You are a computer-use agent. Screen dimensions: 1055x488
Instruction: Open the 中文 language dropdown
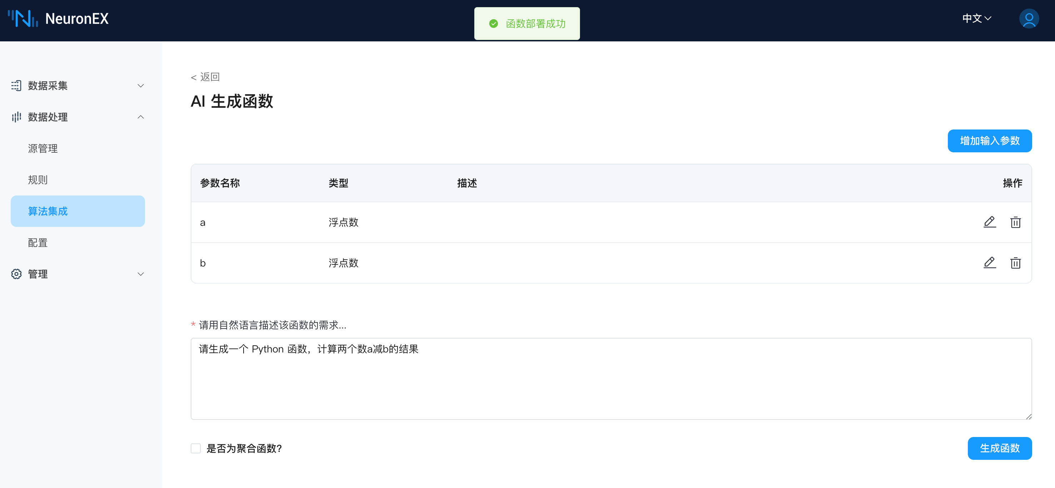(x=976, y=19)
